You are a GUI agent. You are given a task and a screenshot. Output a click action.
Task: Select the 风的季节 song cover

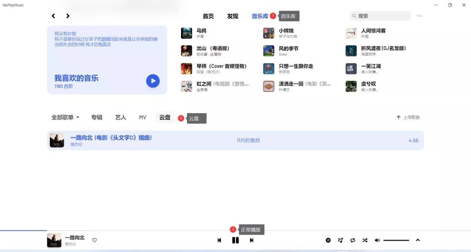(269, 51)
